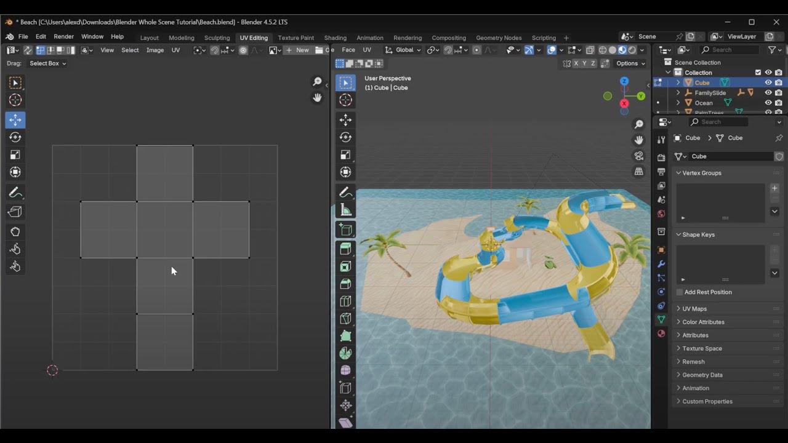Open the Render properties tab
788x443 pixels.
(x=661, y=158)
